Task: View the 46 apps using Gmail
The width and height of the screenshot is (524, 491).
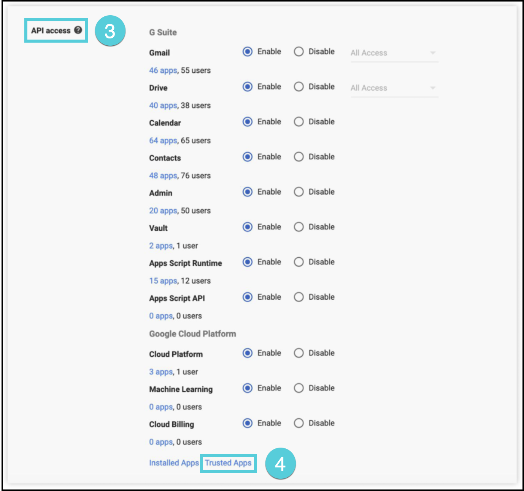Action: pos(163,70)
